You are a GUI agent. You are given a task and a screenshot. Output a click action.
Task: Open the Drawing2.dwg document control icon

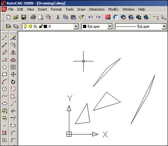pyautogui.click(x=4, y=9)
